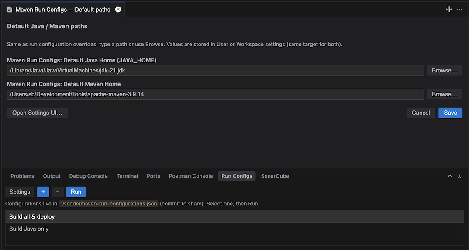Close the Maven Run Configs tab
Screen dimensions: 469x250
coord(118,10)
